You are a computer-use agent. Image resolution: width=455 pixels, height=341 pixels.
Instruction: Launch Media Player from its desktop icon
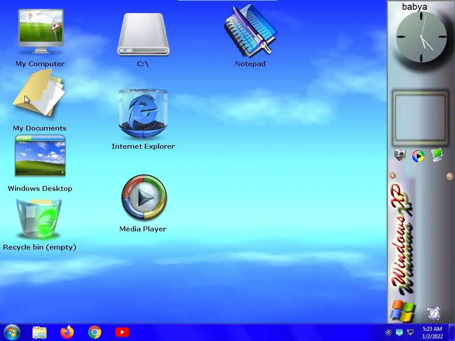point(144,198)
